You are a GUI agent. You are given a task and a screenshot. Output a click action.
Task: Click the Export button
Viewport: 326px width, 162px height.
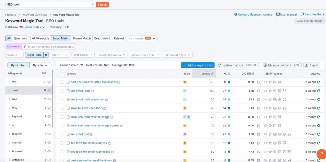click(312, 65)
